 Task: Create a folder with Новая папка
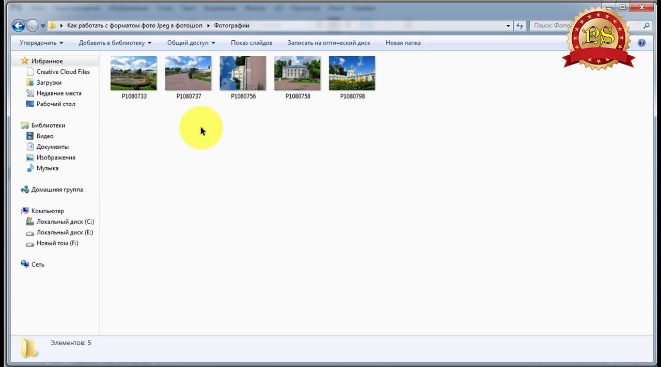[403, 43]
